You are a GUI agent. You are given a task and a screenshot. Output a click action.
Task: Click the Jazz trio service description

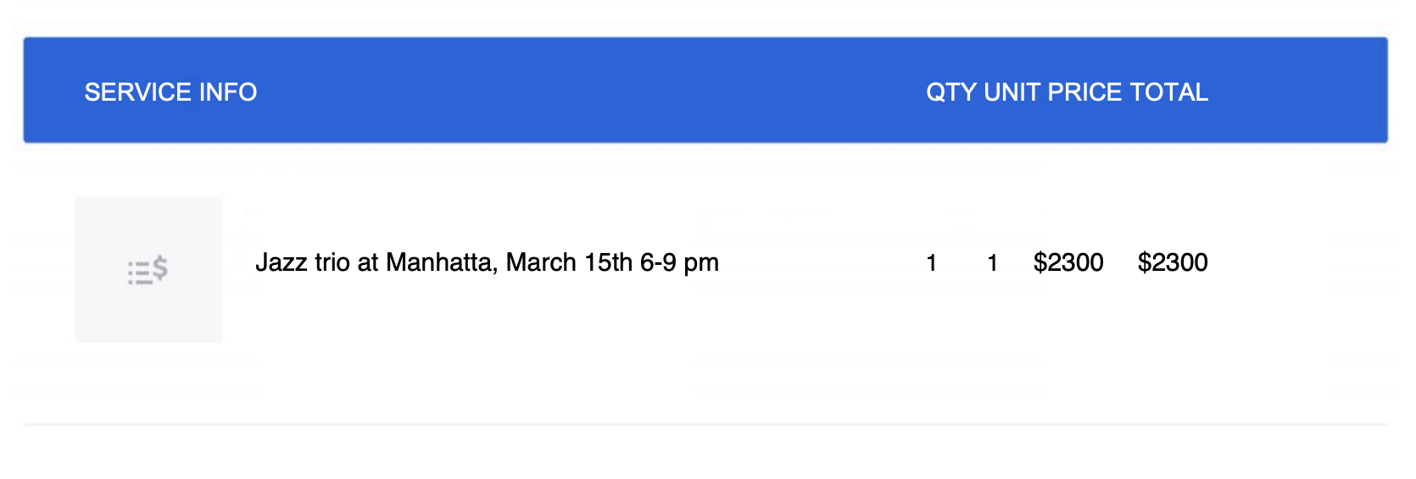[x=487, y=262]
